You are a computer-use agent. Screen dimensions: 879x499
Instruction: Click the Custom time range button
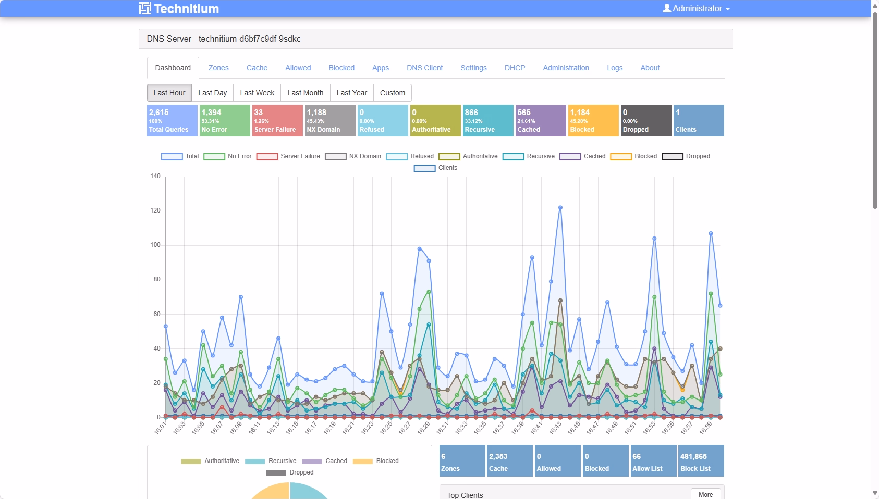click(x=392, y=93)
